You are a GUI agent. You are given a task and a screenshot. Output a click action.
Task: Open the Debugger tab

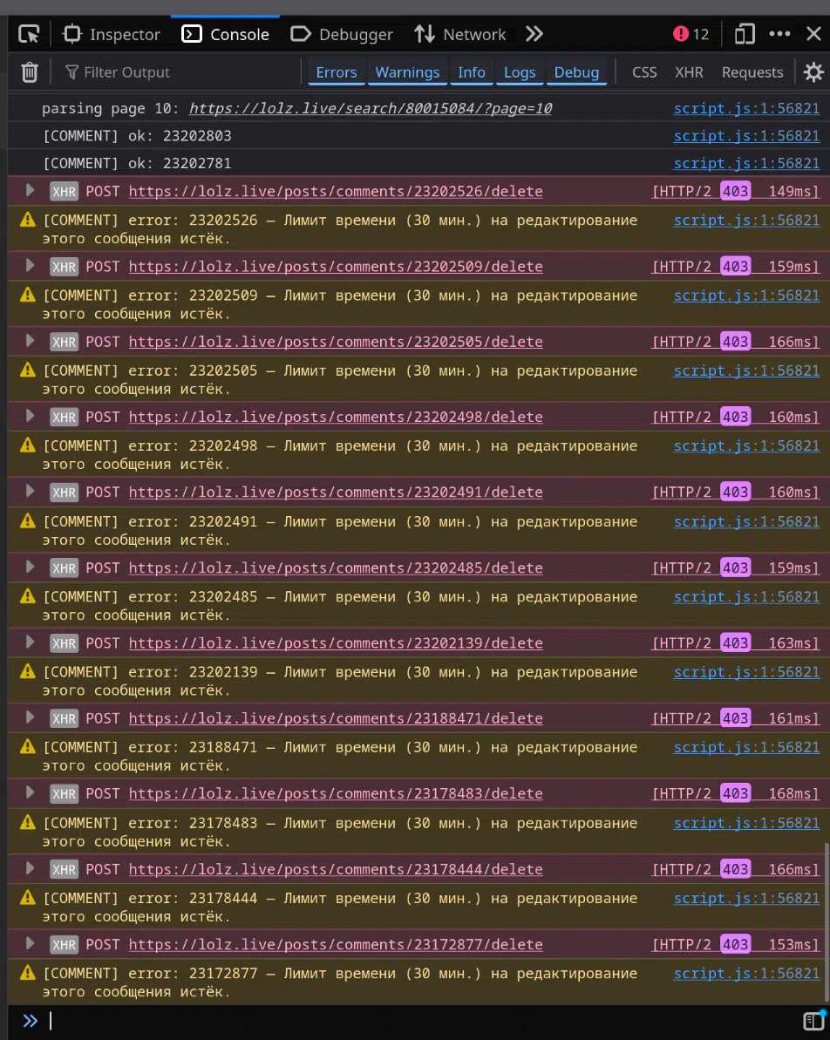[x=342, y=34]
